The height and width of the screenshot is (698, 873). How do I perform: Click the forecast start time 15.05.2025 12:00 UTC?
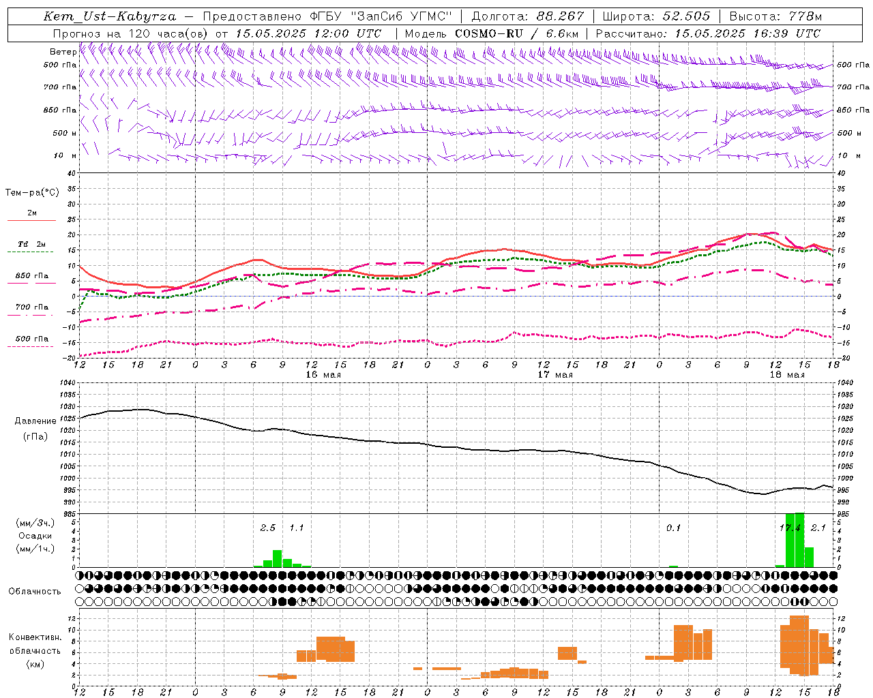tap(308, 33)
